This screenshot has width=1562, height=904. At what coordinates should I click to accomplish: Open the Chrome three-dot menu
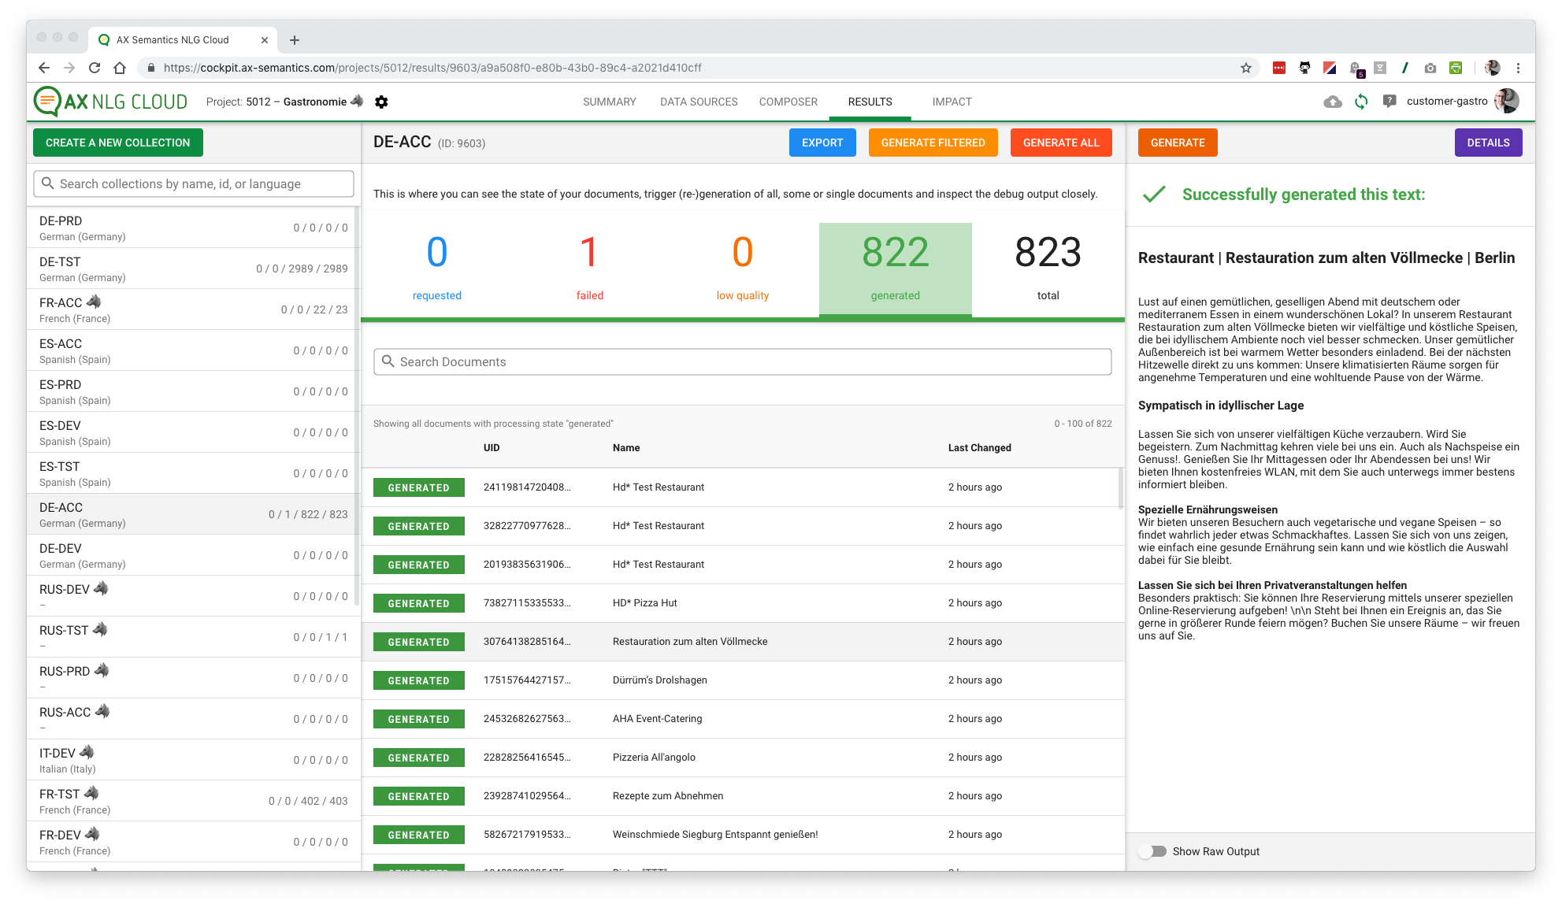[x=1518, y=68]
